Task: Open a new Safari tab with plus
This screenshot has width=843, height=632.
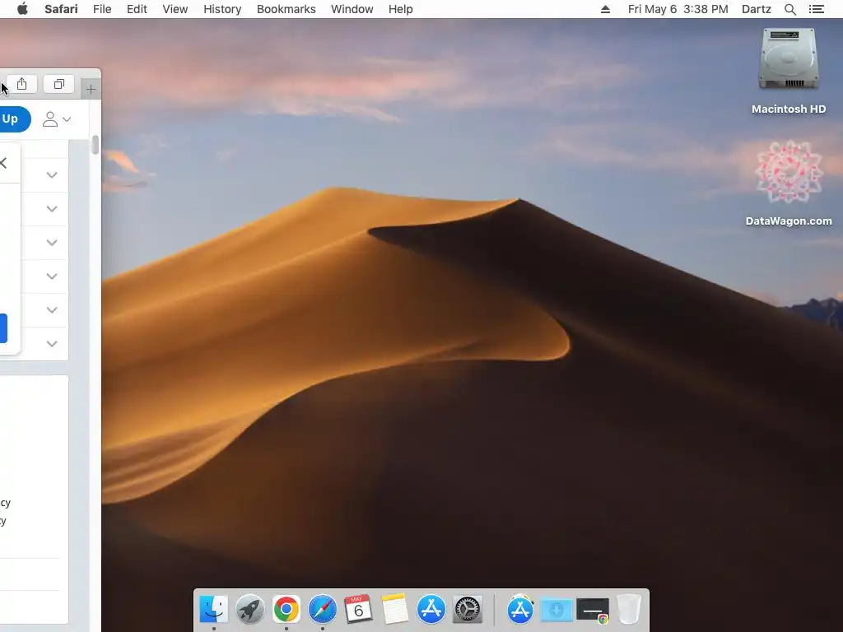Action: coord(91,89)
